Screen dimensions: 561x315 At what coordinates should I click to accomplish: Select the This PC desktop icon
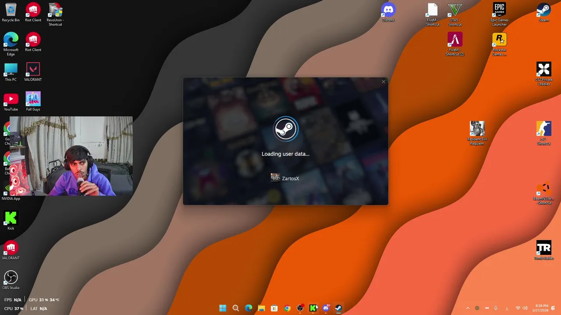[11, 72]
